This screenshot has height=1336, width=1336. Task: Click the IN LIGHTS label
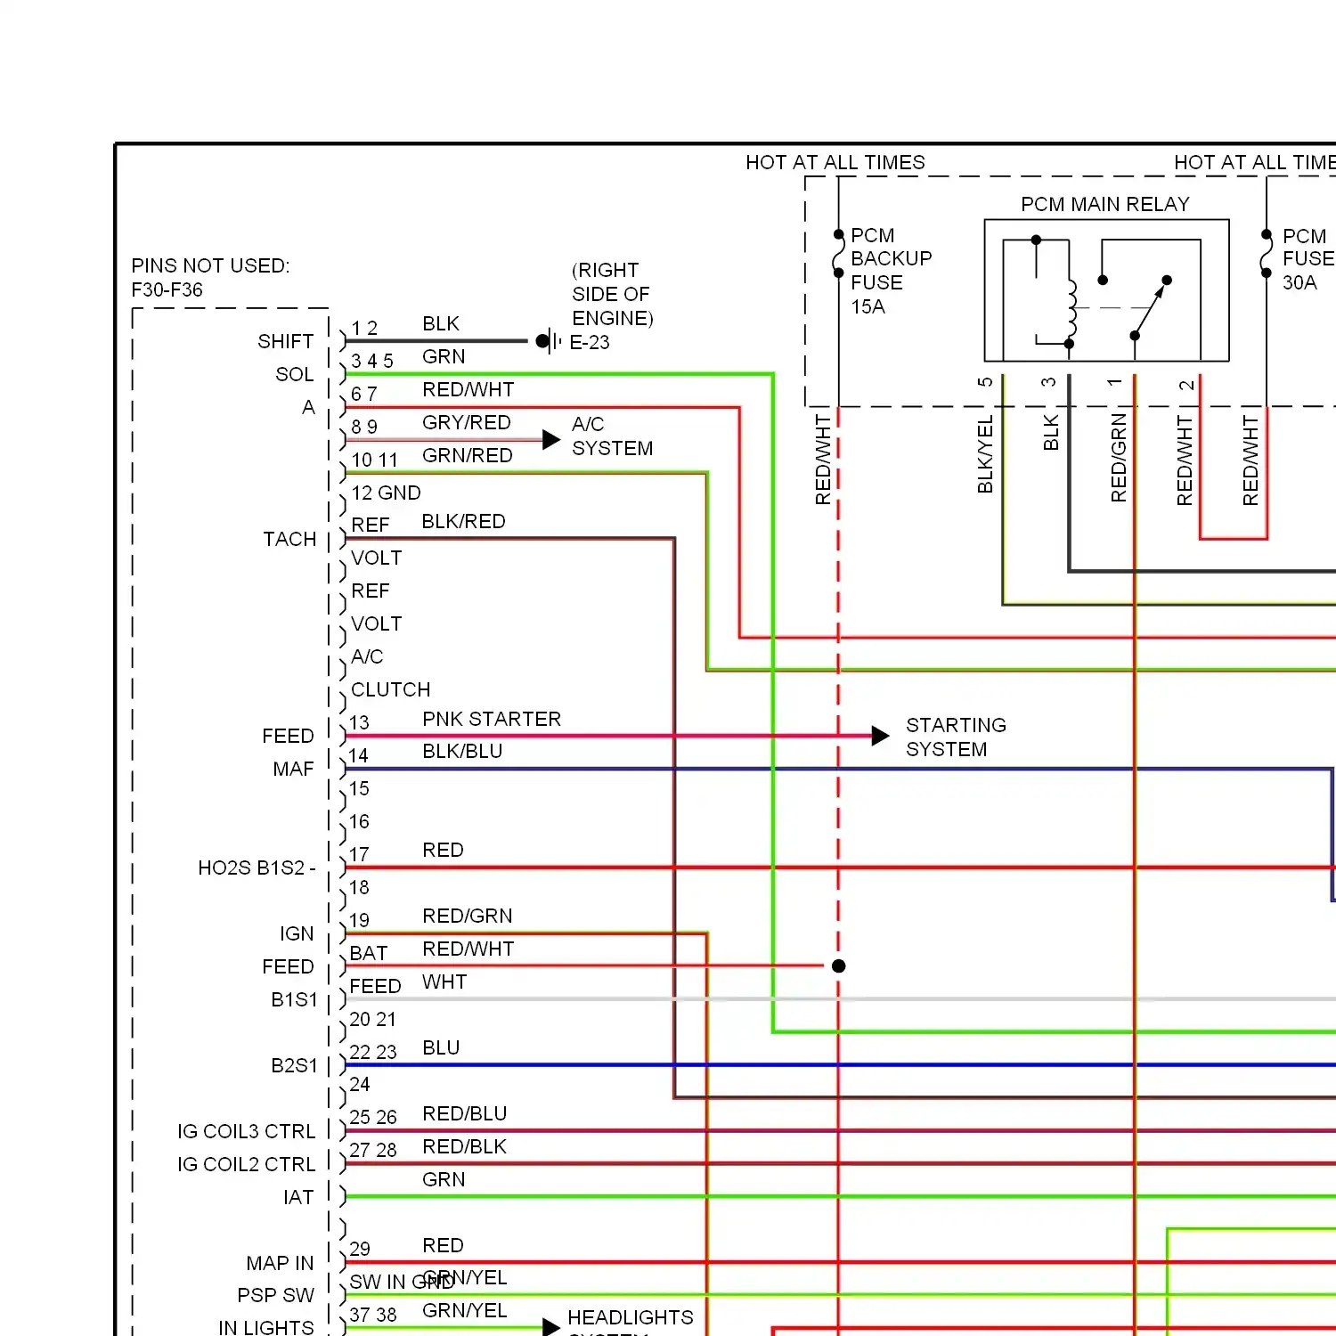point(265,1327)
